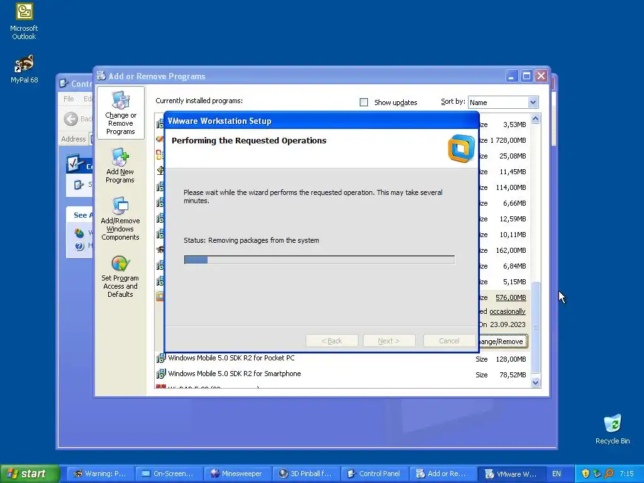Click Back in VMware Setup dialog
This screenshot has width=644, height=483.
point(331,341)
